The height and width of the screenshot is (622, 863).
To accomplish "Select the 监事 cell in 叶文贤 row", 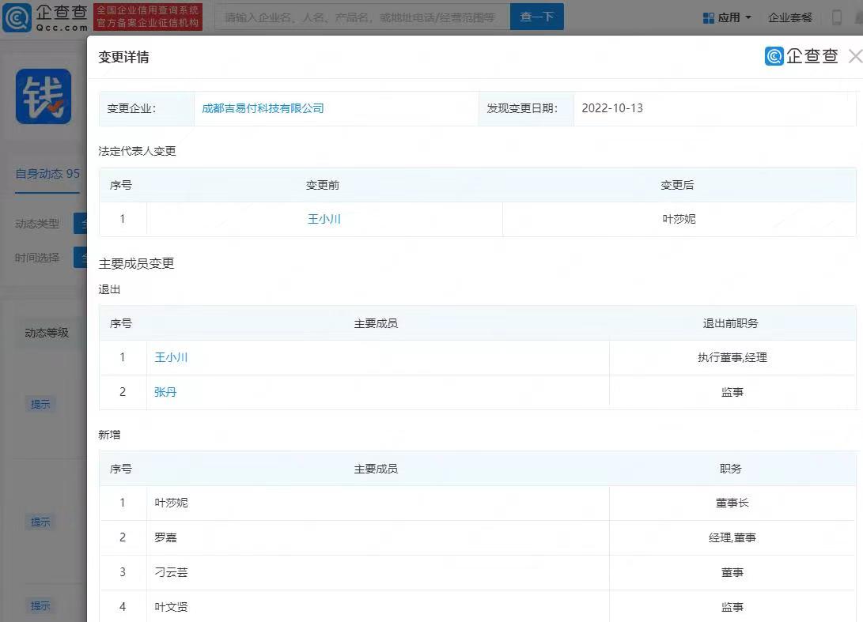I will (x=732, y=607).
